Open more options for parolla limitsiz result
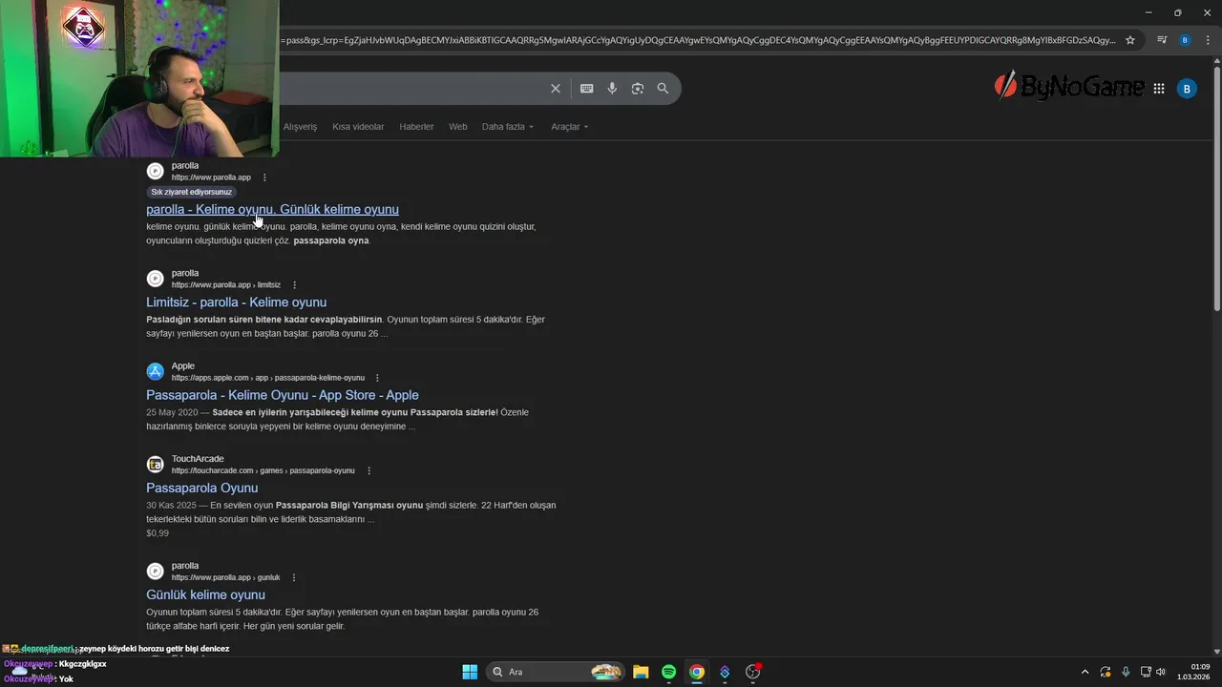 pyautogui.click(x=294, y=284)
